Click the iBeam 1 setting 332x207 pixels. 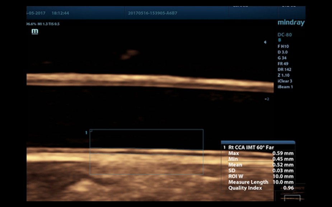[285, 87]
